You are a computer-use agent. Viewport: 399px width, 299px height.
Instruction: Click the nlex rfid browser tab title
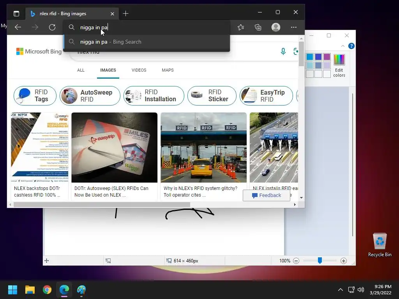pyautogui.click(x=63, y=14)
